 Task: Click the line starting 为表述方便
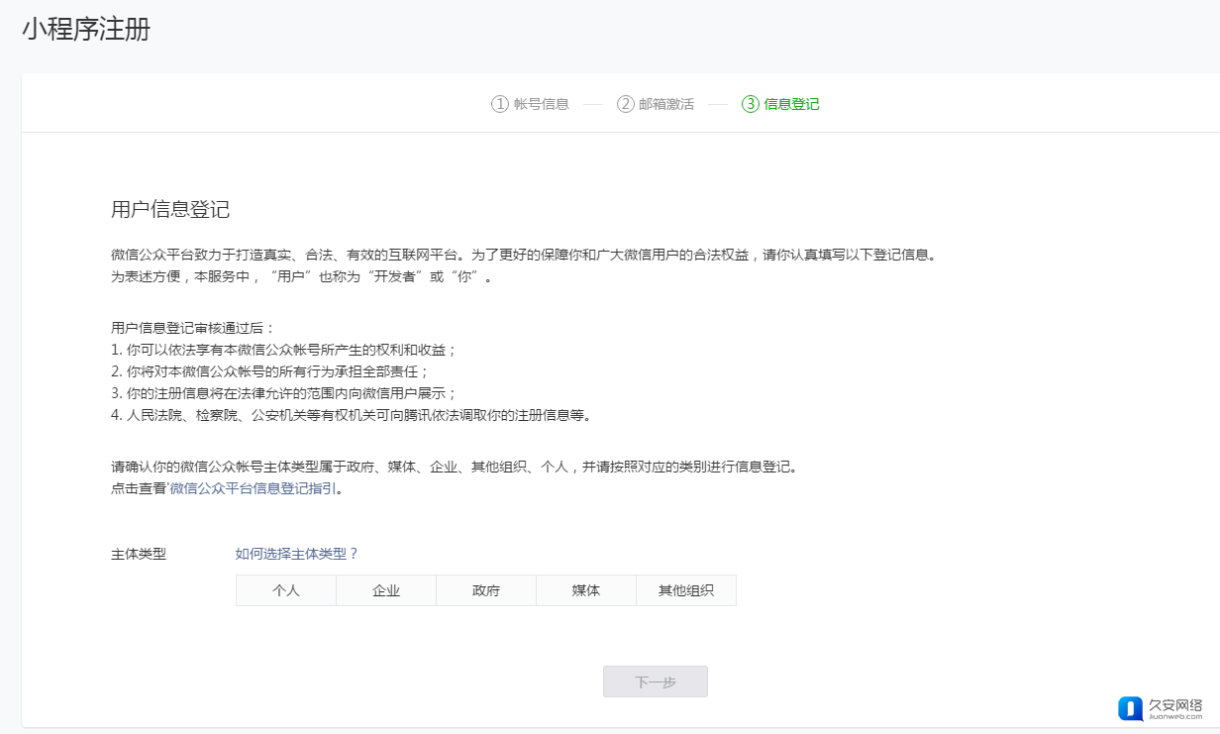coord(302,276)
